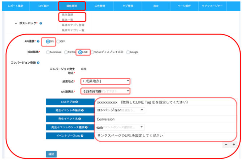Click the minus button to remove row

click(x=226, y=144)
